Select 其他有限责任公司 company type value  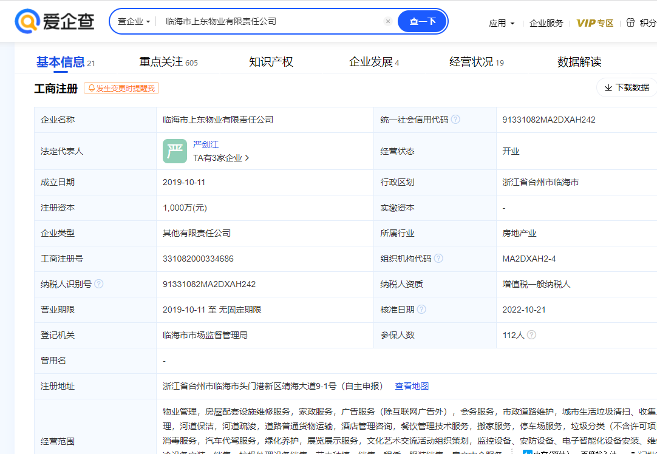197,233
